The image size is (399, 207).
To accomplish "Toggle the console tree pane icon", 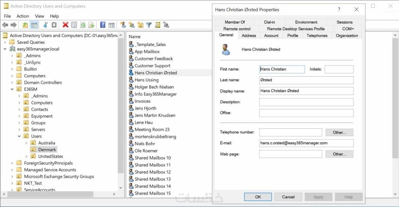I will (x=34, y=25).
